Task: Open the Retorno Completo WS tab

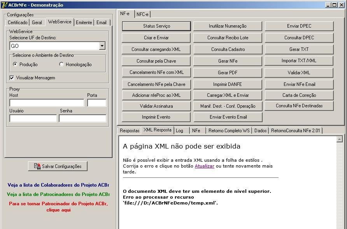Action: 229,131
